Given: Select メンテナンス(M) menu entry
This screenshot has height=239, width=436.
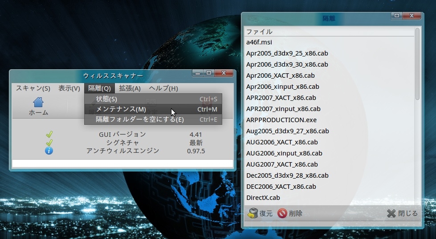Looking at the screenshot, I should [121, 109].
